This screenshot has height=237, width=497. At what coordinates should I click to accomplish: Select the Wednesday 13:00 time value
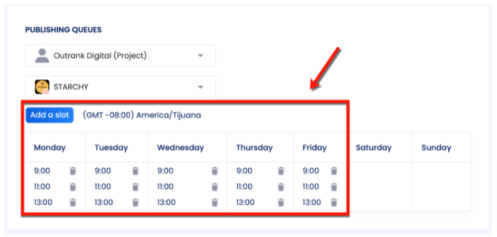[x=166, y=202]
